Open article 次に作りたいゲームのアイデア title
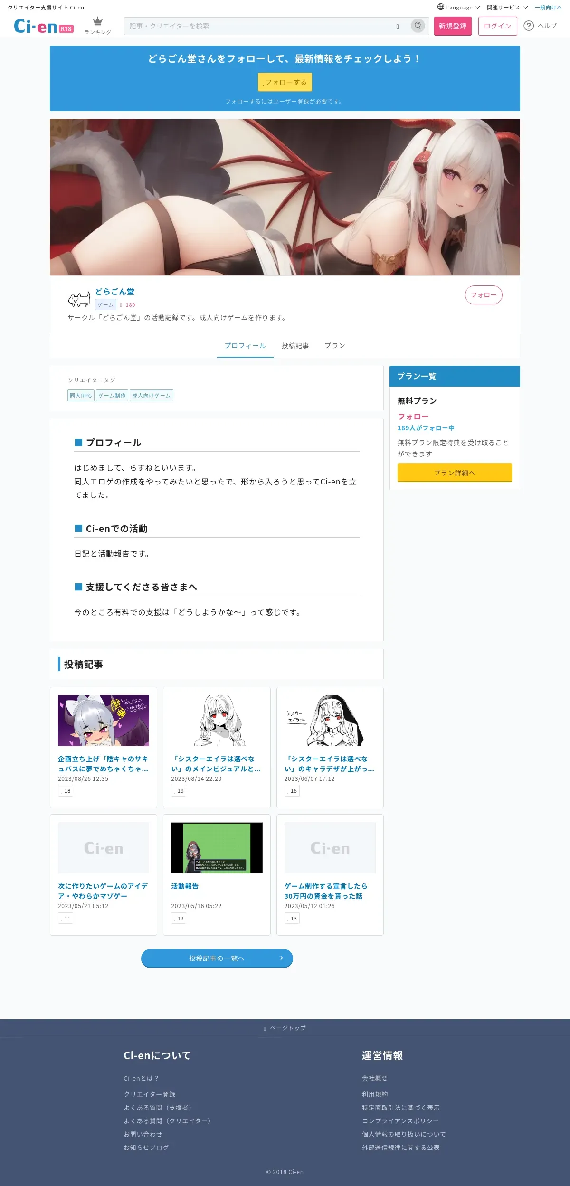 click(x=103, y=891)
